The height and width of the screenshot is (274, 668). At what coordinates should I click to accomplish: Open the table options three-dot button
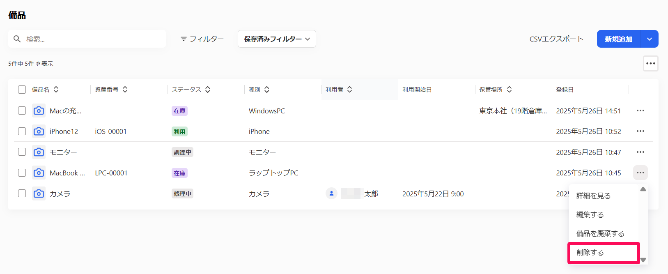click(x=651, y=63)
